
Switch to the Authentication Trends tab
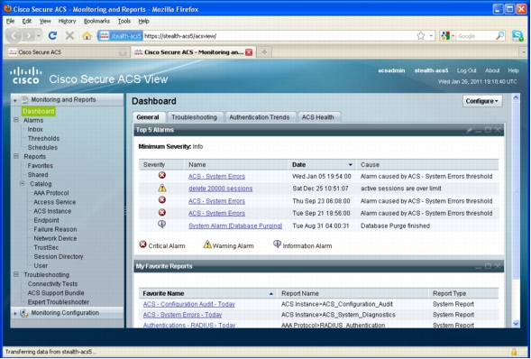click(x=260, y=117)
